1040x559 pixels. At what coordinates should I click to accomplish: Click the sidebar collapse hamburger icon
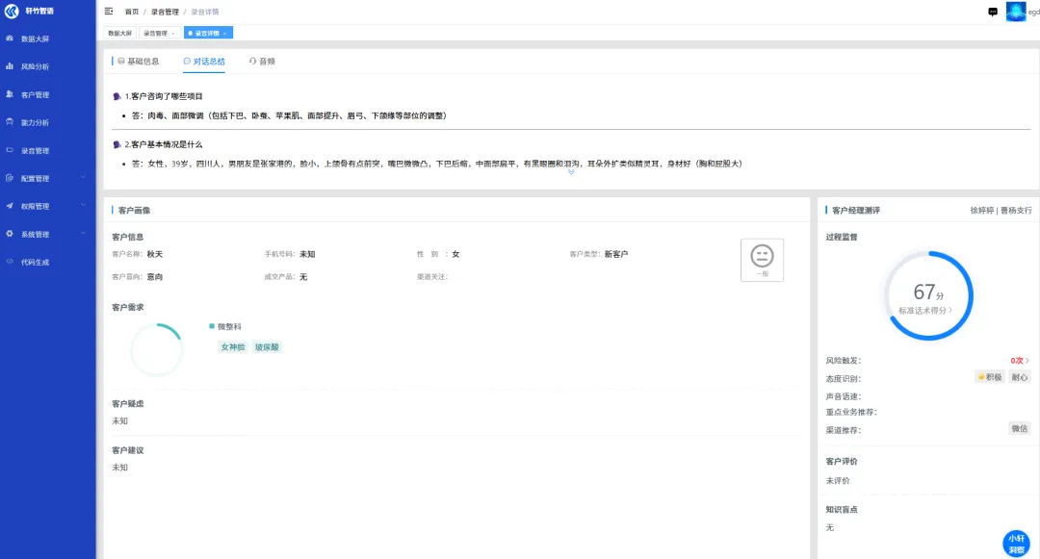[x=109, y=12]
